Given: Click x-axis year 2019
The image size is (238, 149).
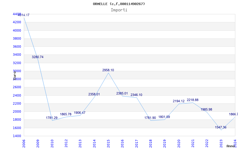Looking at the screenshot, I should [165, 143].
